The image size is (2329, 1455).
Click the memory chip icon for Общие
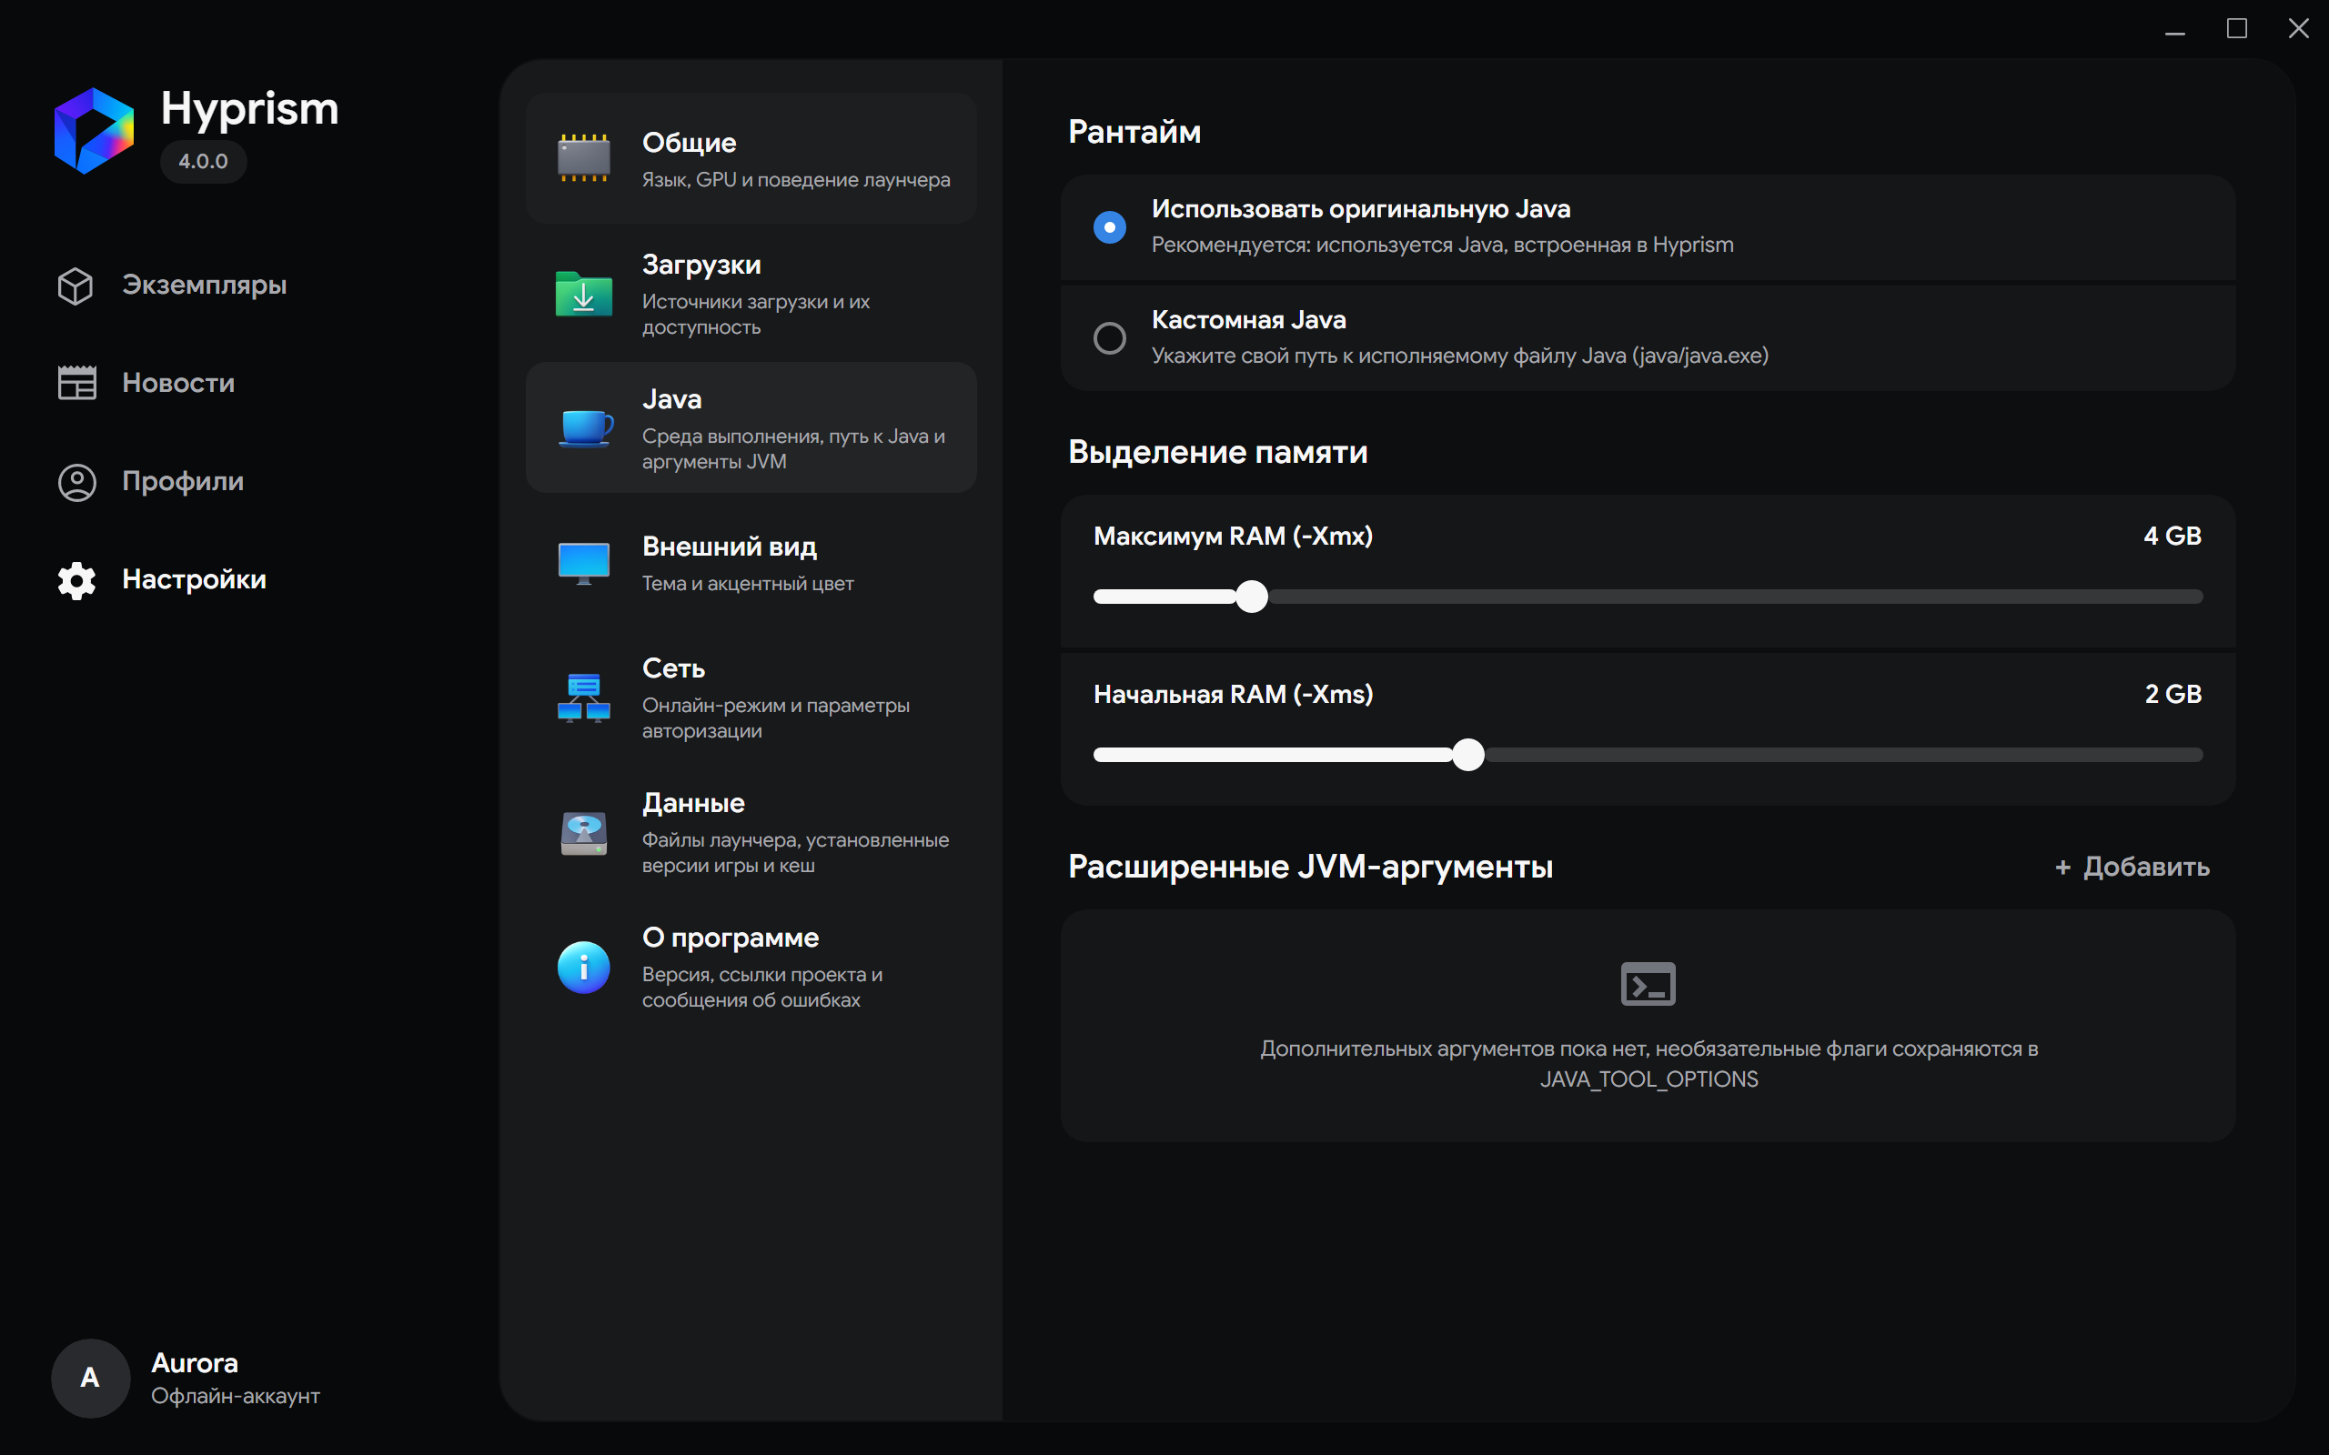[x=583, y=158]
